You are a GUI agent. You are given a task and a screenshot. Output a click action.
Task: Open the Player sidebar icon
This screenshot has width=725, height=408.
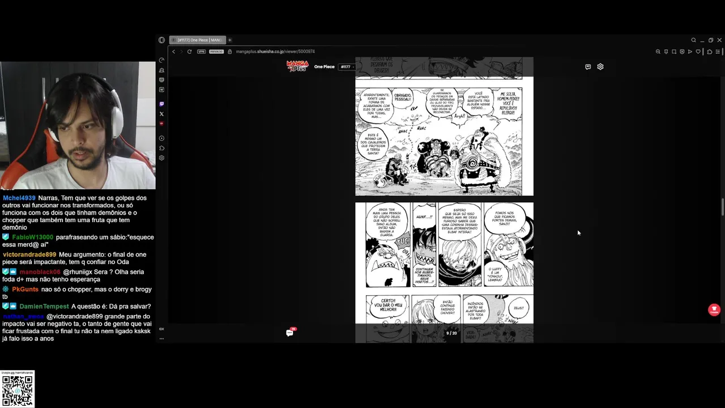[161, 138]
